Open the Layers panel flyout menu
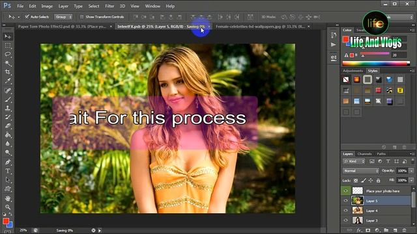Screen dimensions: 417x234 [412, 154]
